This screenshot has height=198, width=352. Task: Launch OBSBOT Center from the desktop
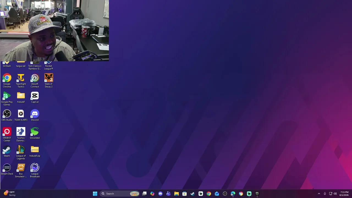7,134
